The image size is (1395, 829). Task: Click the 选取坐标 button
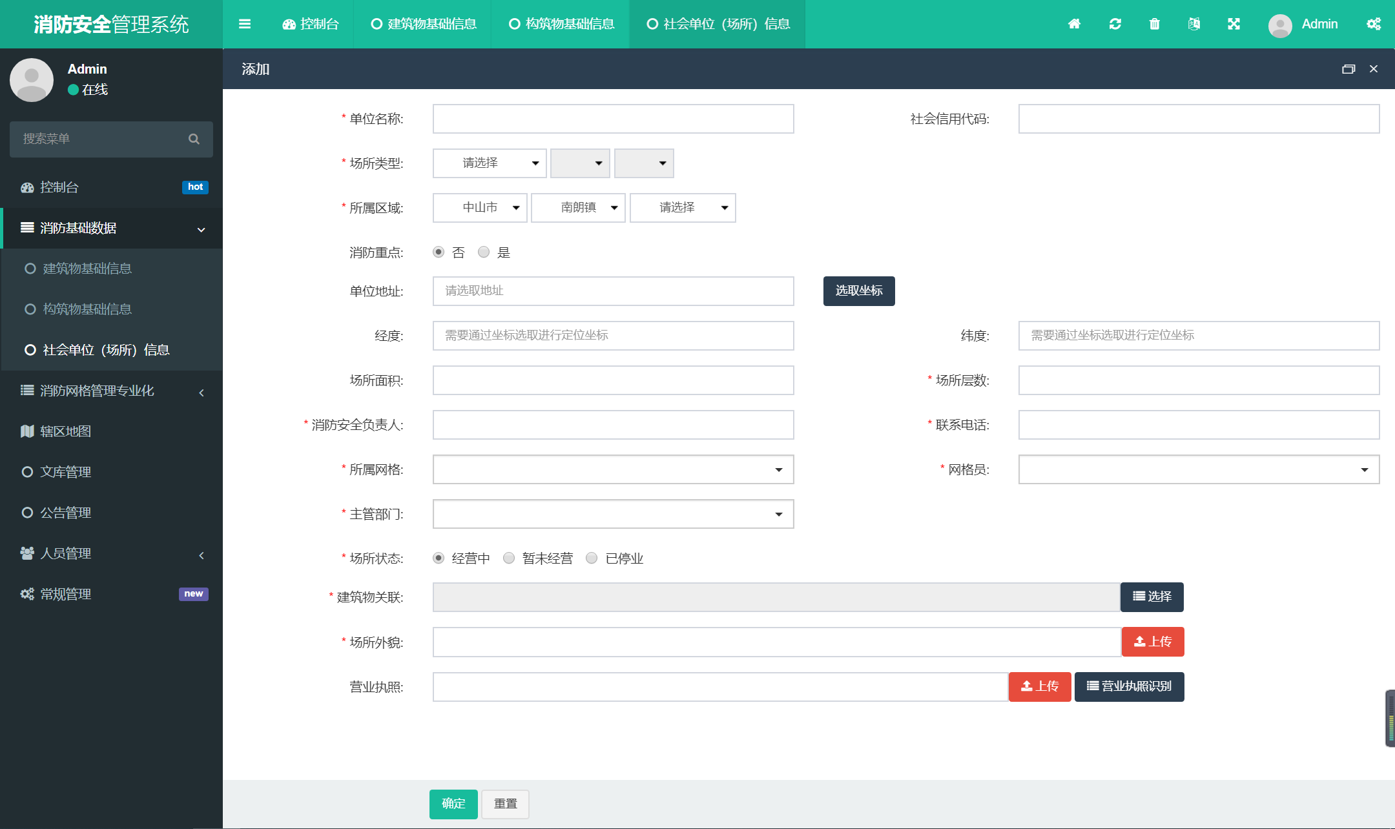point(859,291)
